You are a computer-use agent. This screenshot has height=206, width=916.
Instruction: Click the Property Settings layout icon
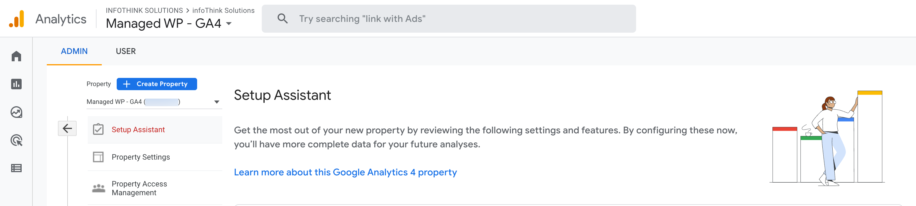tap(98, 157)
